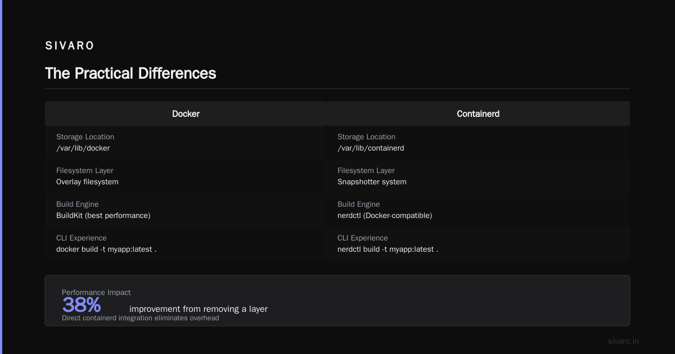
Task: Open the sivaro.in footer link
Action: coord(623,341)
